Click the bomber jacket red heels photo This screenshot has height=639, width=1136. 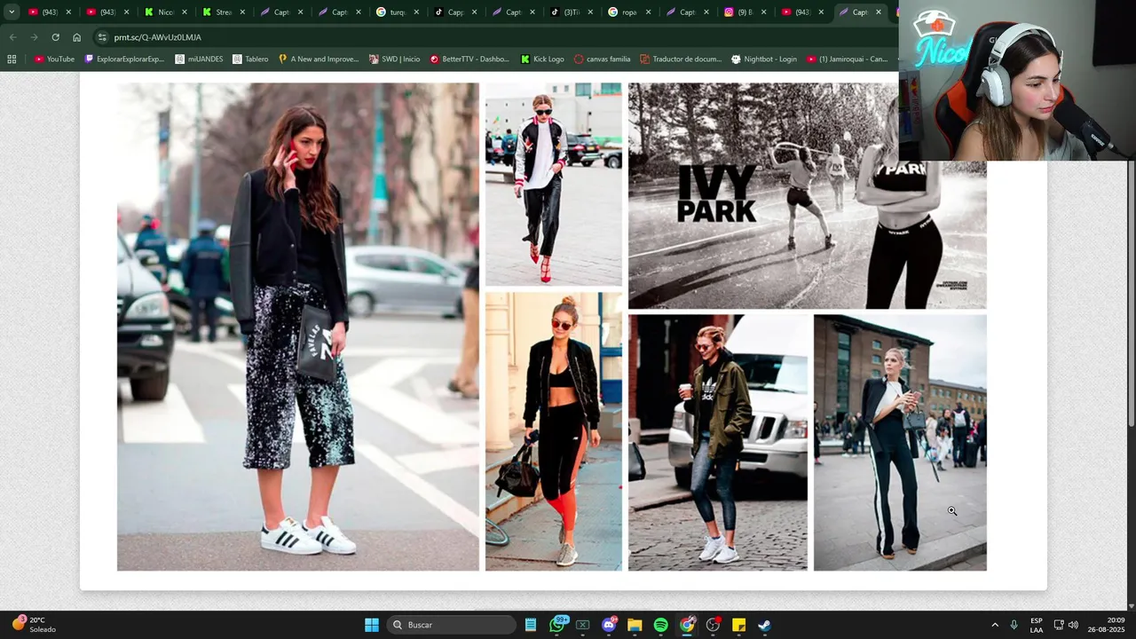pos(554,184)
